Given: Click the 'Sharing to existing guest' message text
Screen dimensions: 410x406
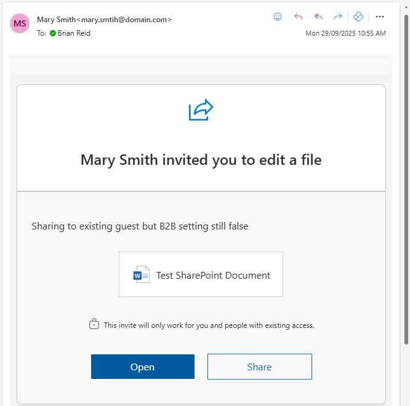Looking at the screenshot, I should 140,226.
